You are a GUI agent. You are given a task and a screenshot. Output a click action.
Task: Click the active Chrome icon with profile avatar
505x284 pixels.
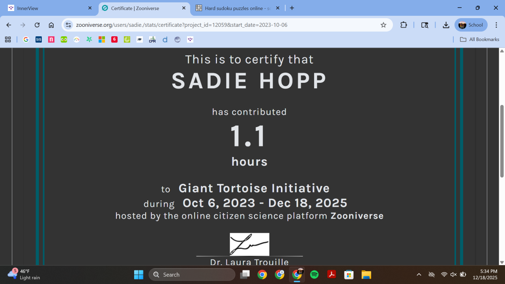(297, 275)
